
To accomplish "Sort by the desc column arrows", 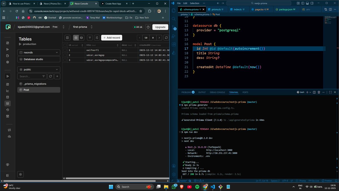I will tap(135, 45).
